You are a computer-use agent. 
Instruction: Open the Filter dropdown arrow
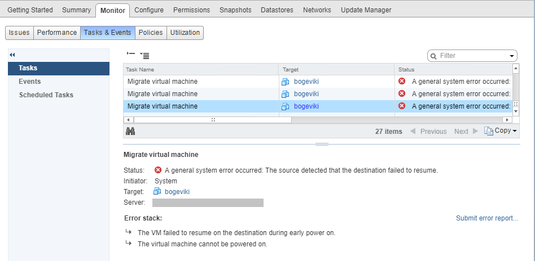tap(512, 56)
